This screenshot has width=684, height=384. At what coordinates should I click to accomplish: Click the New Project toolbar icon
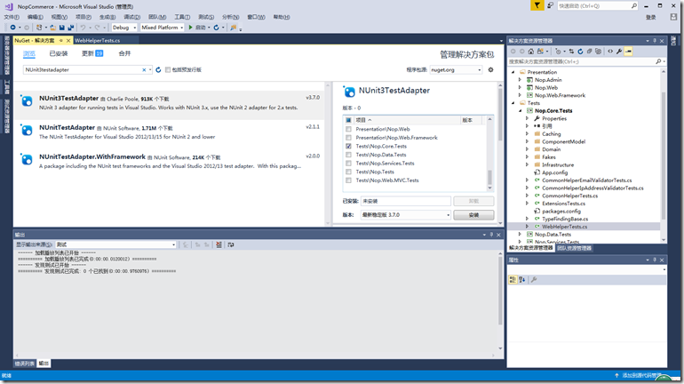40,28
